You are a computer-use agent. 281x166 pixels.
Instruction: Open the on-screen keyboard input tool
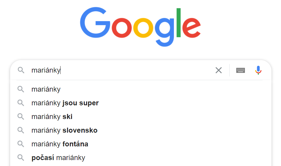(x=240, y=70)
